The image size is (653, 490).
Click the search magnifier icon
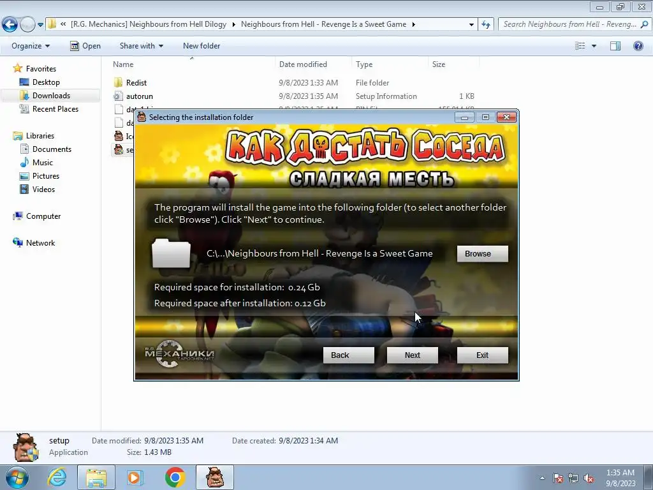point(644,24)
